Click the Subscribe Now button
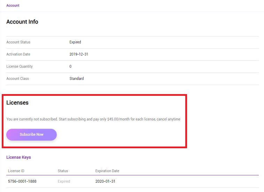Screen dimensions: 264x192 click(31, 134)
